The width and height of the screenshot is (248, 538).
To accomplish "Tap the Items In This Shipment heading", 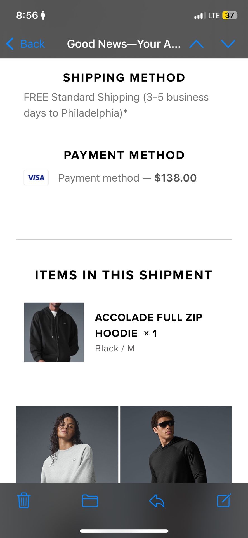I will pyautogui.click(x=124, y=275).
